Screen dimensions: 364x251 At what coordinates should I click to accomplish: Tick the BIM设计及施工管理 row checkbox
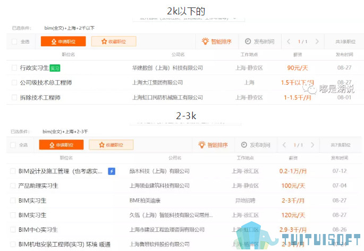tap(13, 171)
